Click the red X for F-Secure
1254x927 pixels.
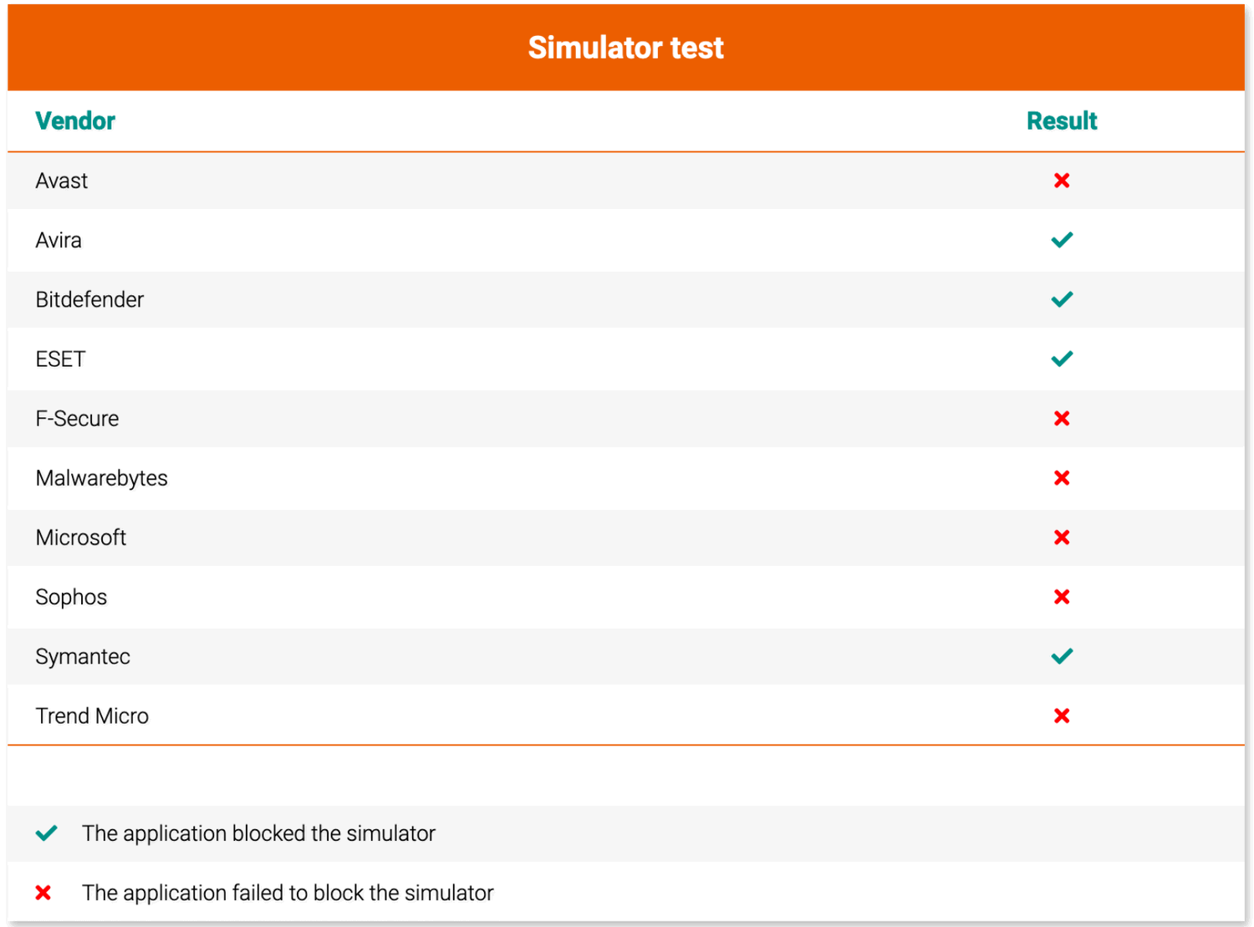1062,418
